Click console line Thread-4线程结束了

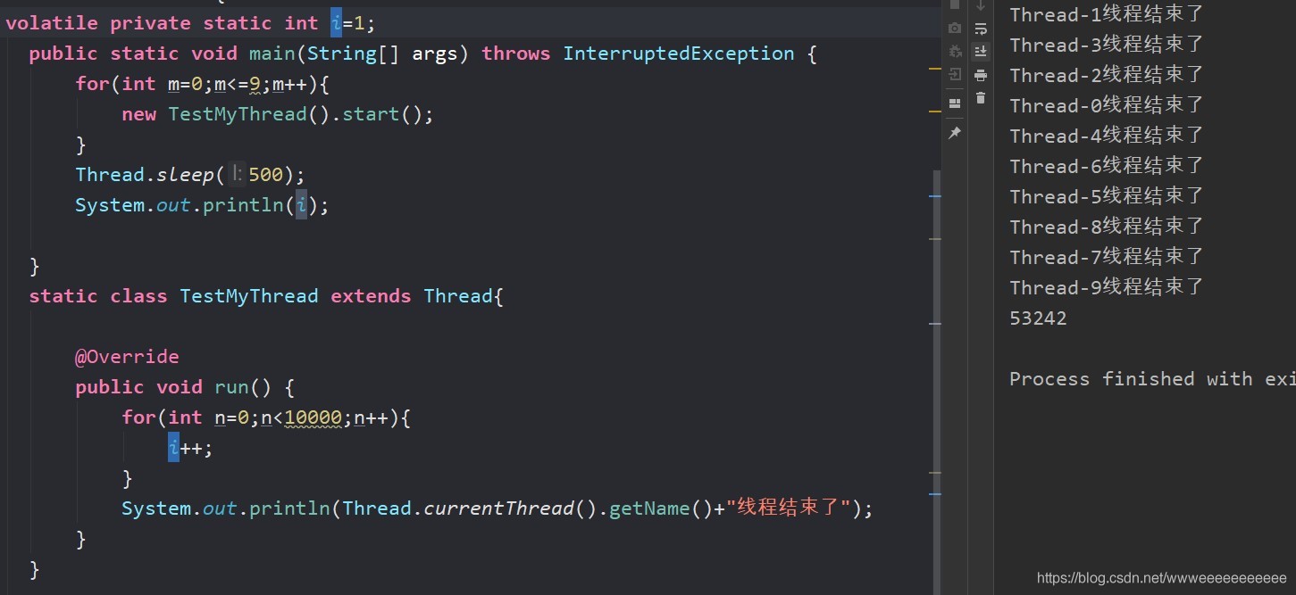click(x=1107, y=136)
